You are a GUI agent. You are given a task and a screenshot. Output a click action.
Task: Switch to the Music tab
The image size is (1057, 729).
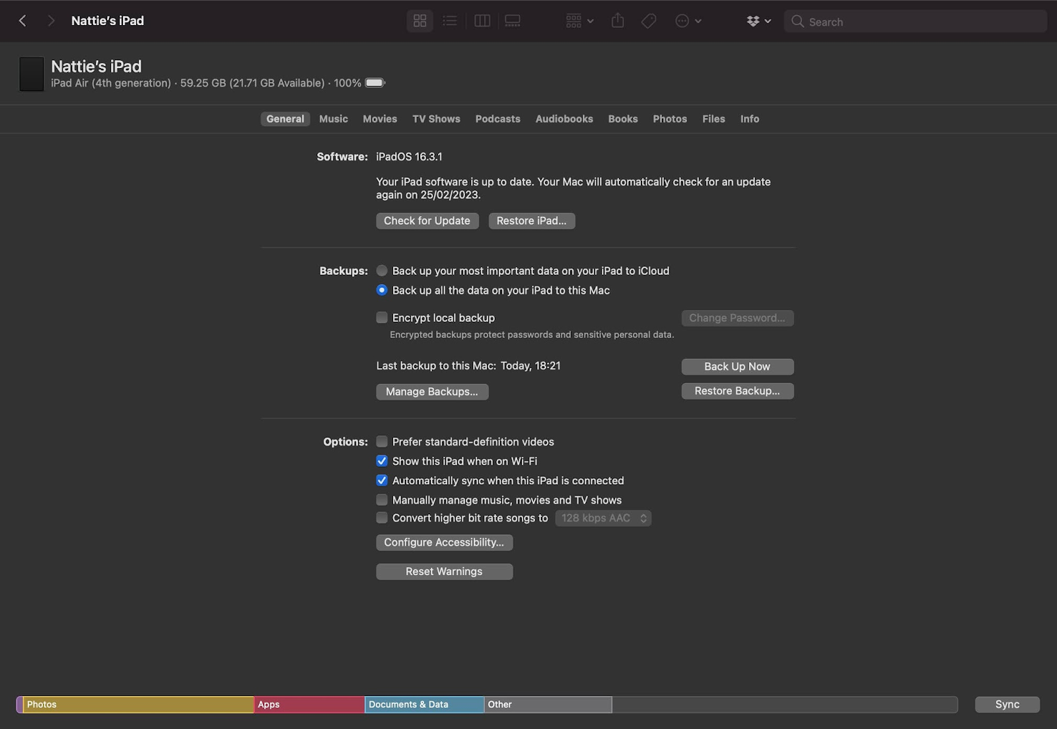click(334, 119)
